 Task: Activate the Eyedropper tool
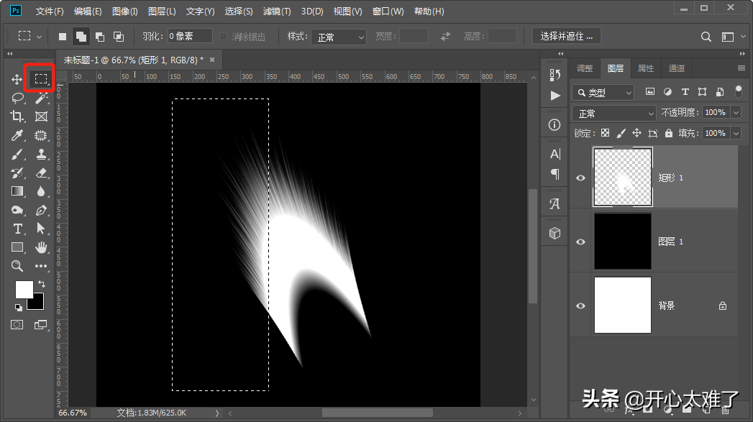point(17,135)
